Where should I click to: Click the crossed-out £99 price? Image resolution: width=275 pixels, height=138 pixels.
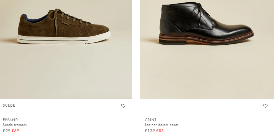click(x=7, y=131)
